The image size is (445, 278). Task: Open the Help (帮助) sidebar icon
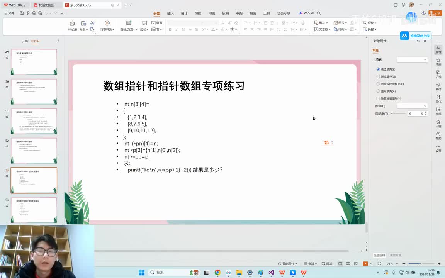[x=438, y=136]
